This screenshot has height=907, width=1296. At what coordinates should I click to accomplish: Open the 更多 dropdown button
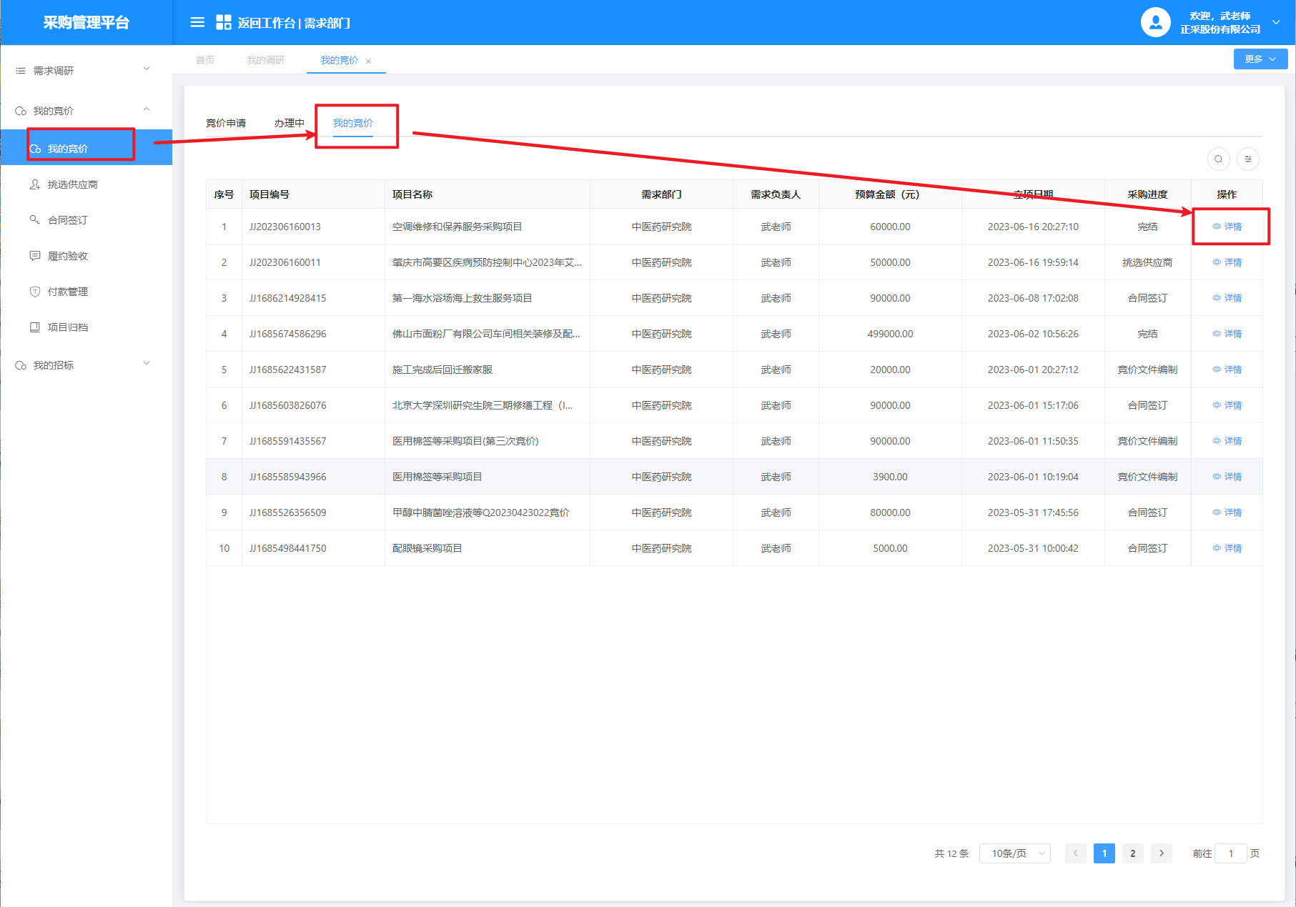1260,59
